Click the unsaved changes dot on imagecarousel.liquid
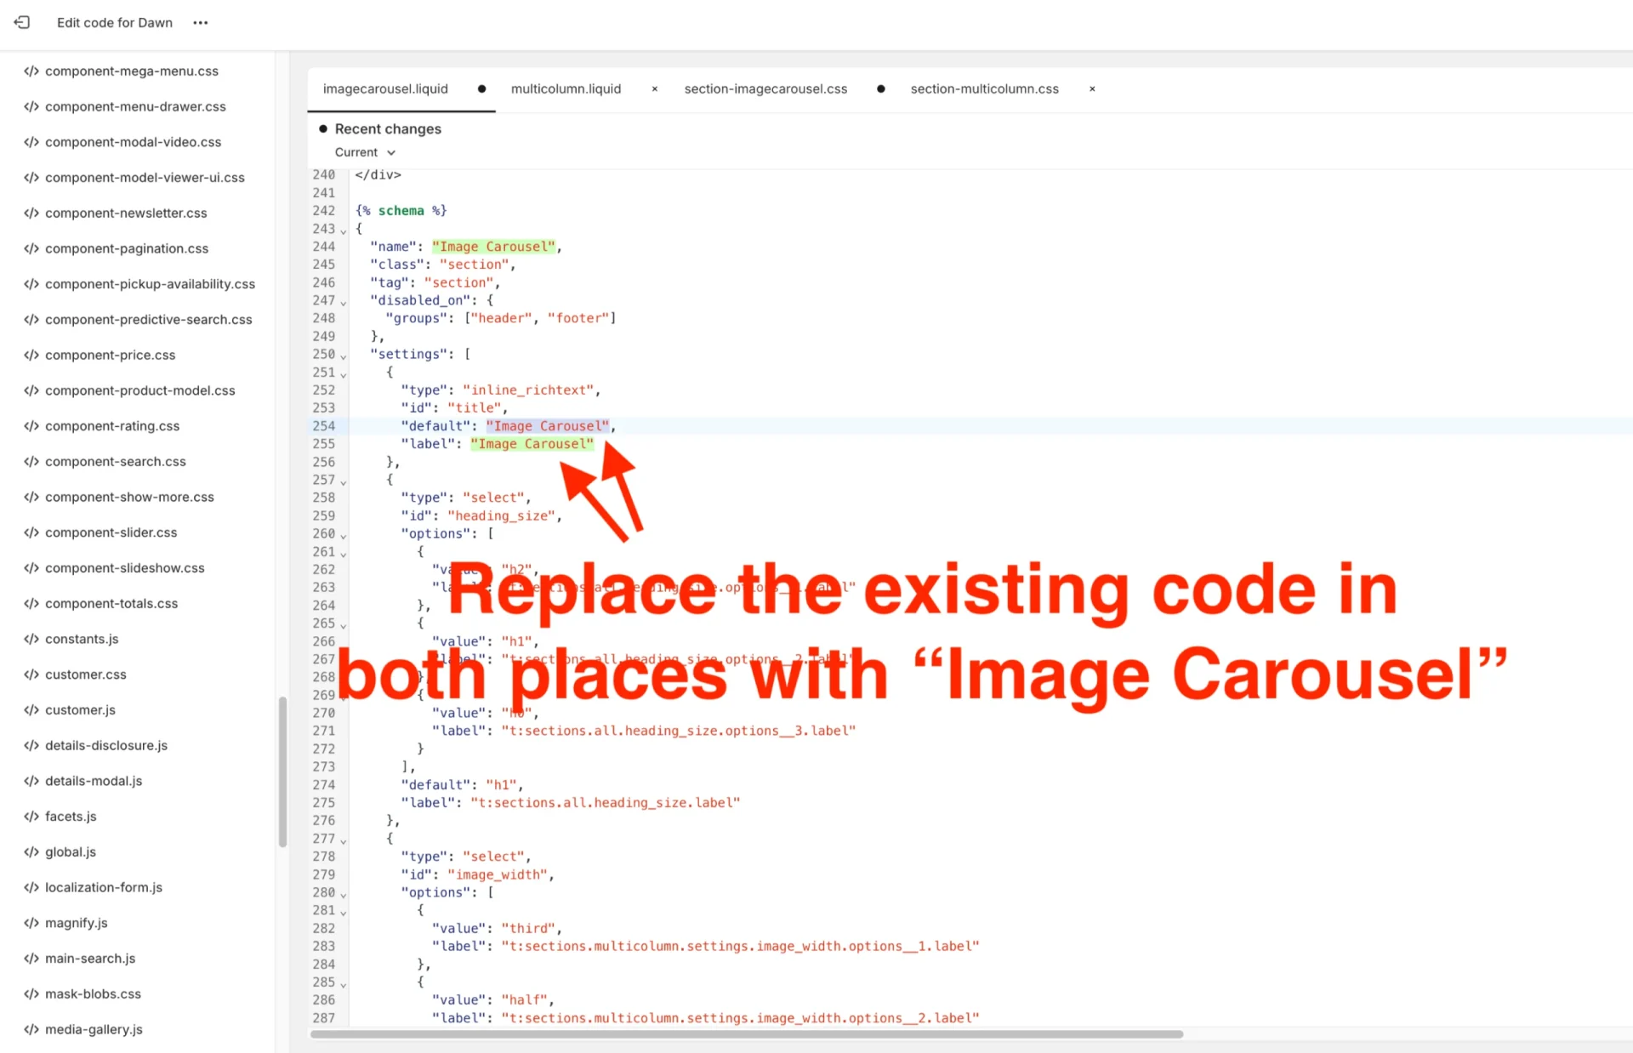 point(481,88)
